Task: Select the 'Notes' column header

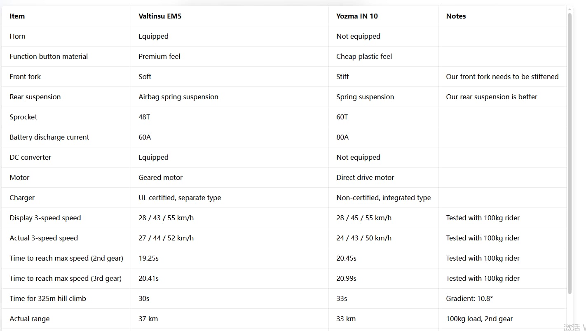Action: (456, 16)
